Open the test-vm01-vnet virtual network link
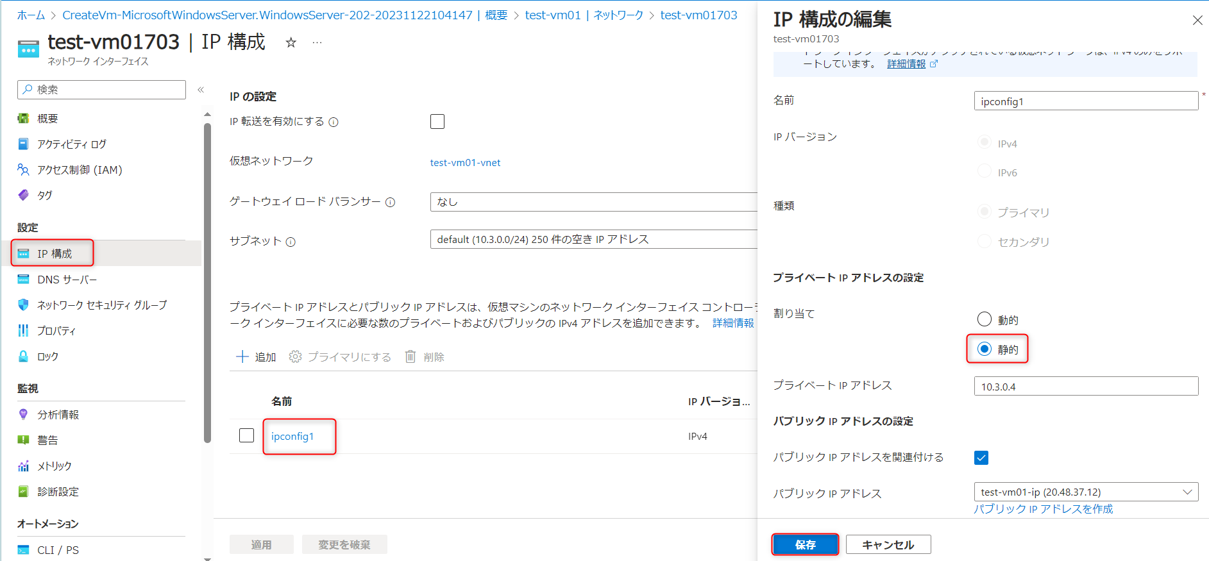 coord(465,163)
